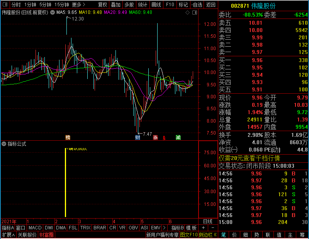Select the MACD indicator tab
Image resolution: width=309 pixels, height=239 pixels.
pos(35,228)
